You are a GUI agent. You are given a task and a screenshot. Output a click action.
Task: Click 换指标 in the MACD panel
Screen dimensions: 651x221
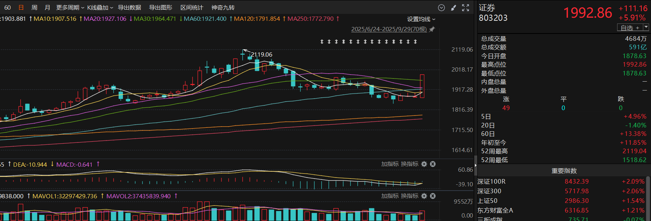pyautogui.click(x=409, y=164)
